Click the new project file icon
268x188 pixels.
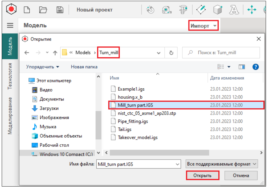(x=27, y=10)
